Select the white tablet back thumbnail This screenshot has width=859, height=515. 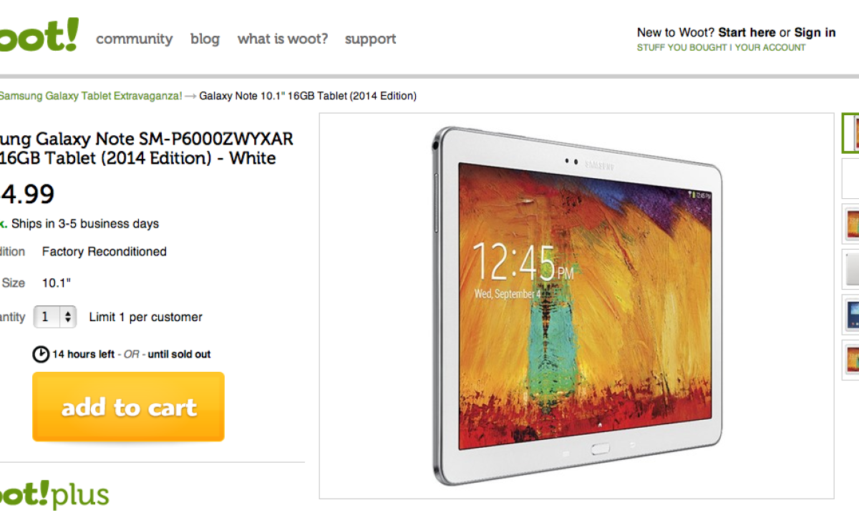[850, 269]
